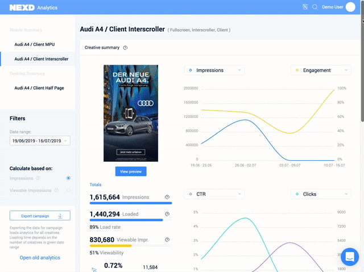Open the chat support bubble
This screenshot has height=272, width=364.
click(350, 257)
